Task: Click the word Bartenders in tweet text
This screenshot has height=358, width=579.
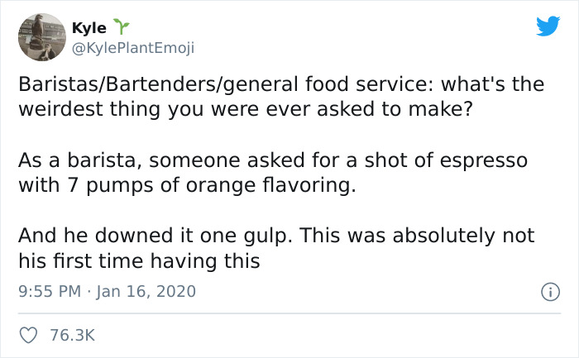Action: 161,84
